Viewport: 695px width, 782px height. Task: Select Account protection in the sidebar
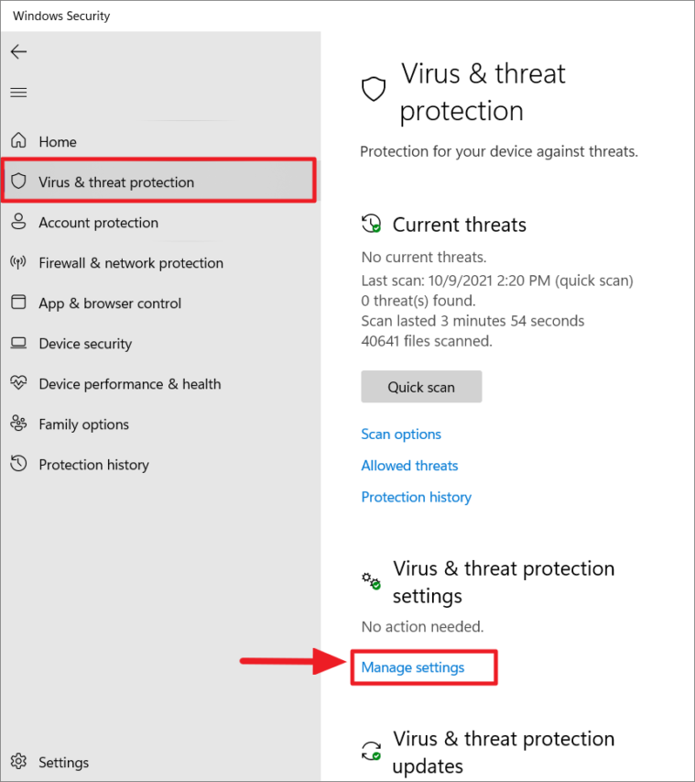coord(99,222)
